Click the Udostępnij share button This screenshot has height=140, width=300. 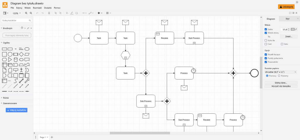286,7
